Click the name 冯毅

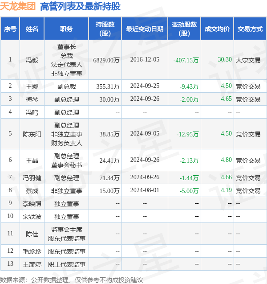coord(32,60)
